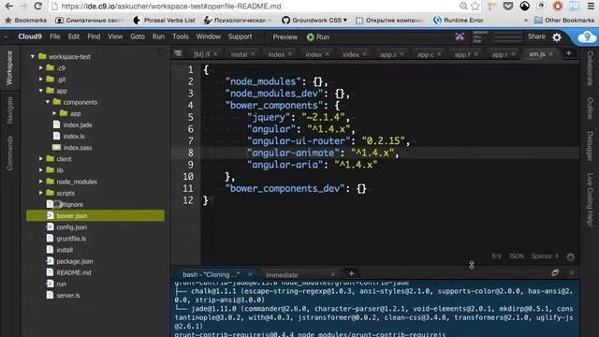Click the Memory CPU Disk usage meter
Viewport: 599px width, 337px height.
[x=497, y=37]
